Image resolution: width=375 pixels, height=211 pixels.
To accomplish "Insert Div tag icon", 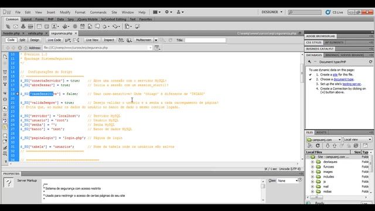I will point(47,26).
